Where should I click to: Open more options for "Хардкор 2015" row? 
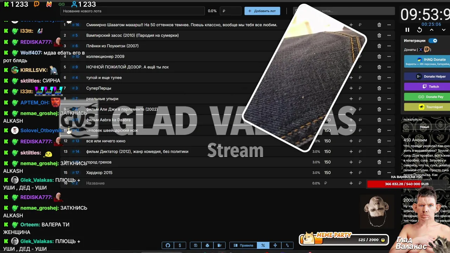click(x=389, y=173)
